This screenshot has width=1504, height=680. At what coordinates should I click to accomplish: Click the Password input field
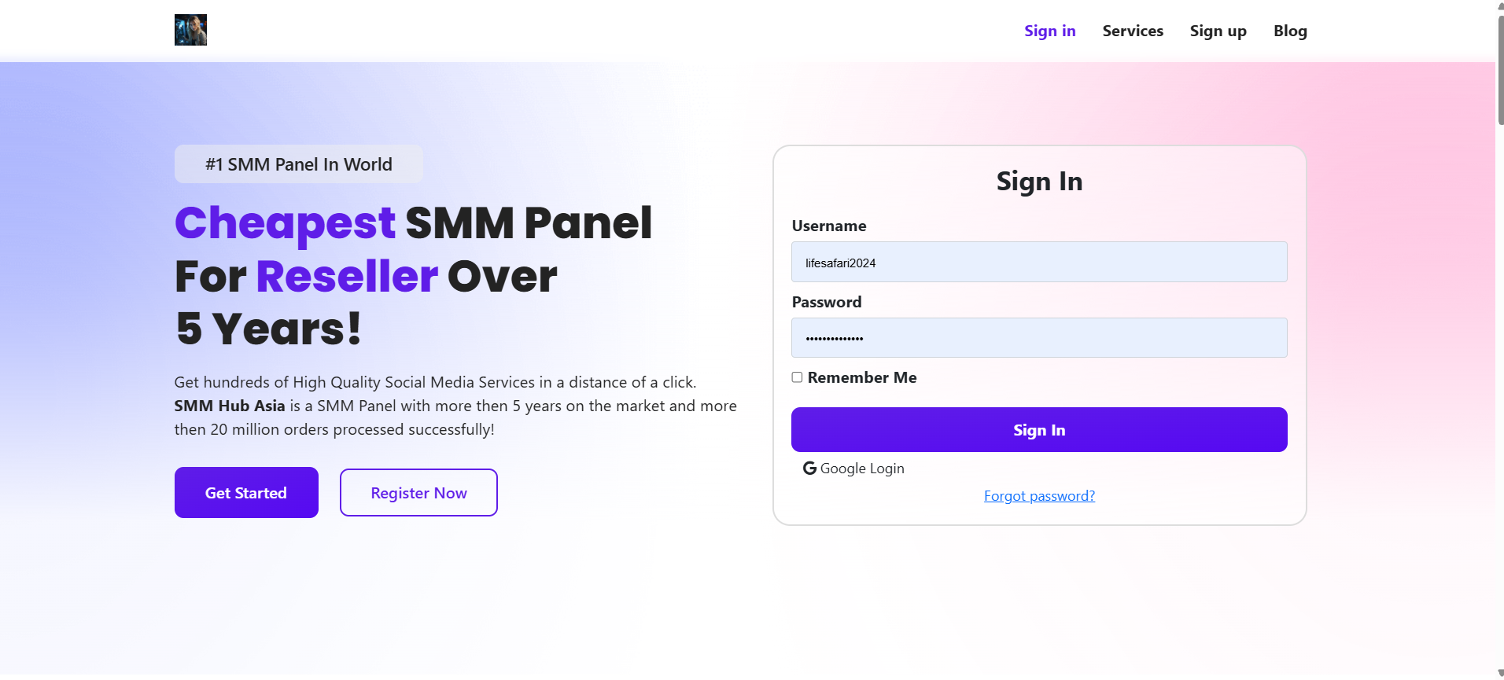(x=1038, y=337)
